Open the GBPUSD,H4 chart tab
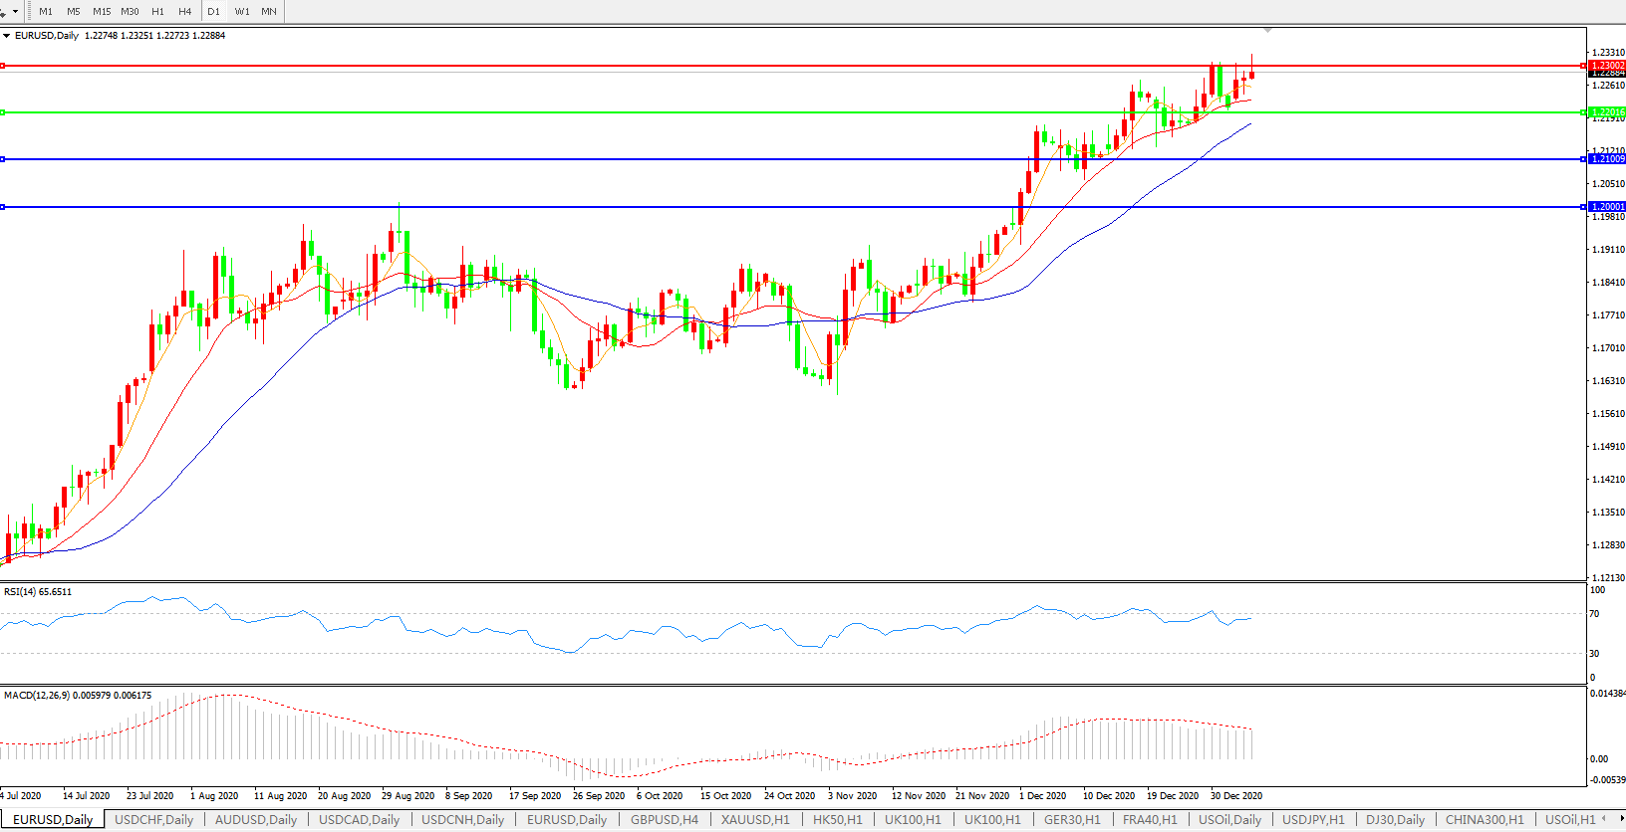This screenshot has width=1626, height=832. tap(664, 820)
